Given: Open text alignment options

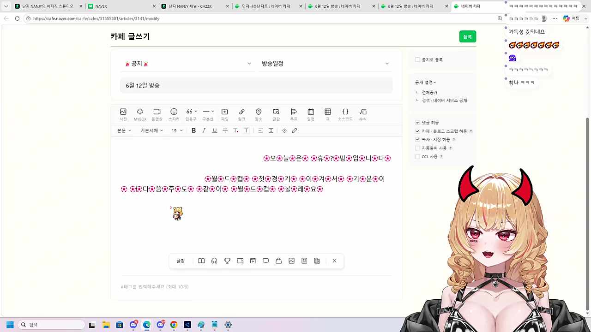Looking at the screenshot, I should tap(260, 130).
